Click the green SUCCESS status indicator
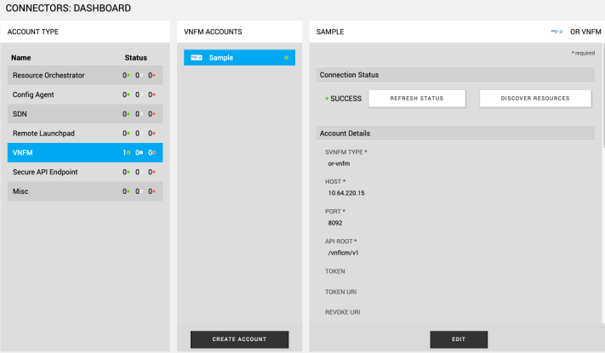The height and width of the screenshot is (353, 605). click(x=327, y=99)
